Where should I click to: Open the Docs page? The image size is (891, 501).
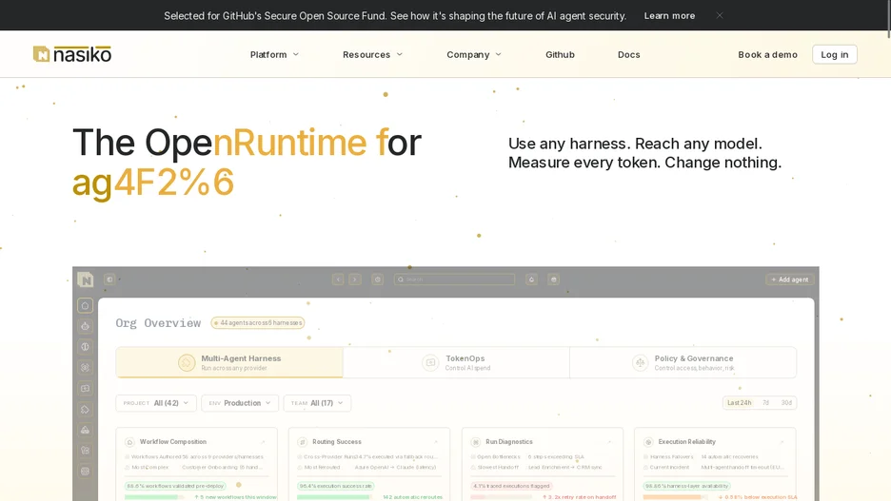(629, 54)
